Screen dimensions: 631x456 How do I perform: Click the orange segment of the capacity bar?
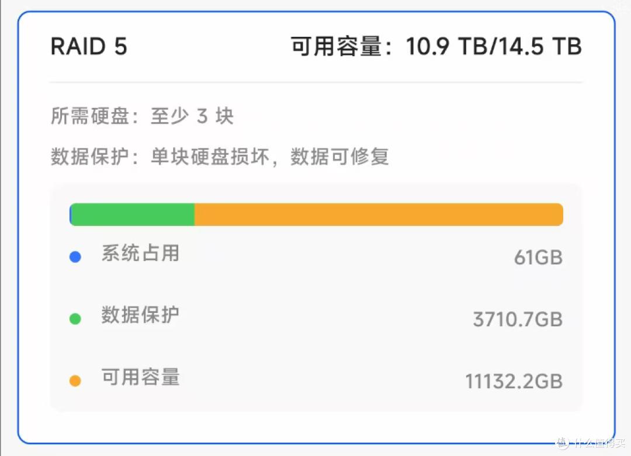point(379,214)
